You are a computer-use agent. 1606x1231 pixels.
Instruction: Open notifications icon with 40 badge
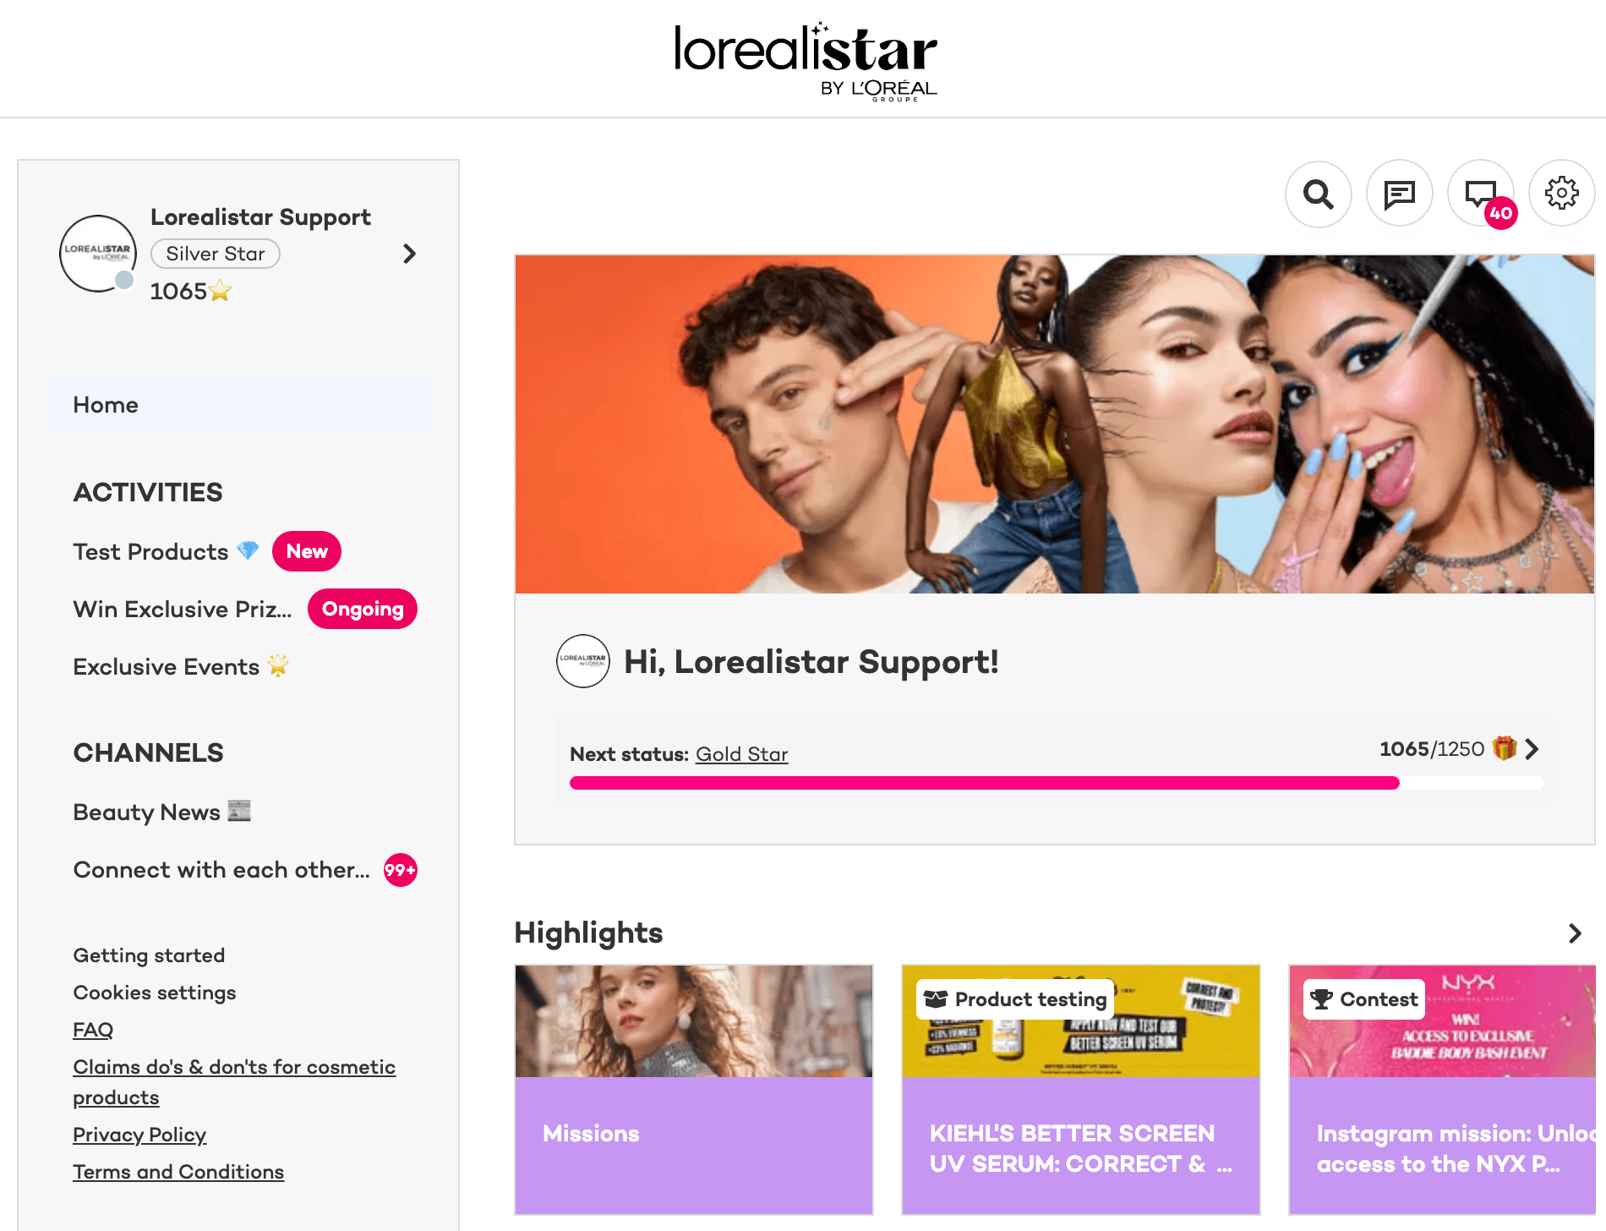1481,194
